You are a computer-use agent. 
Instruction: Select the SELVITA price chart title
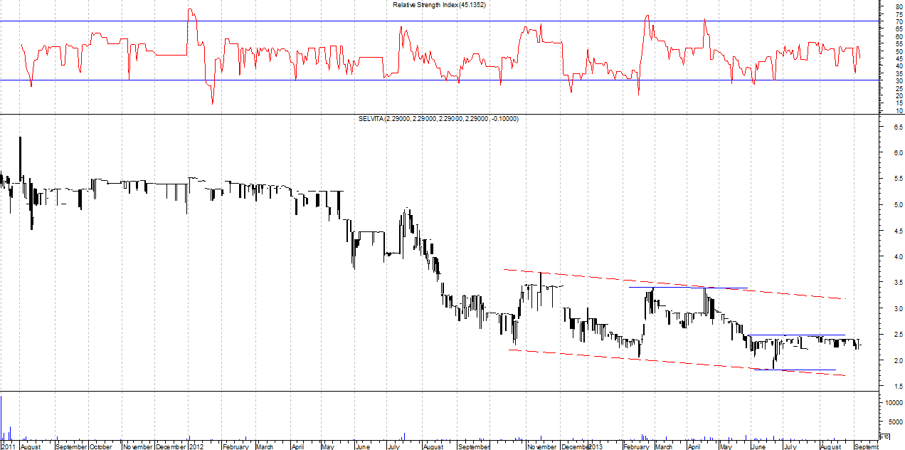click(438, 119)
